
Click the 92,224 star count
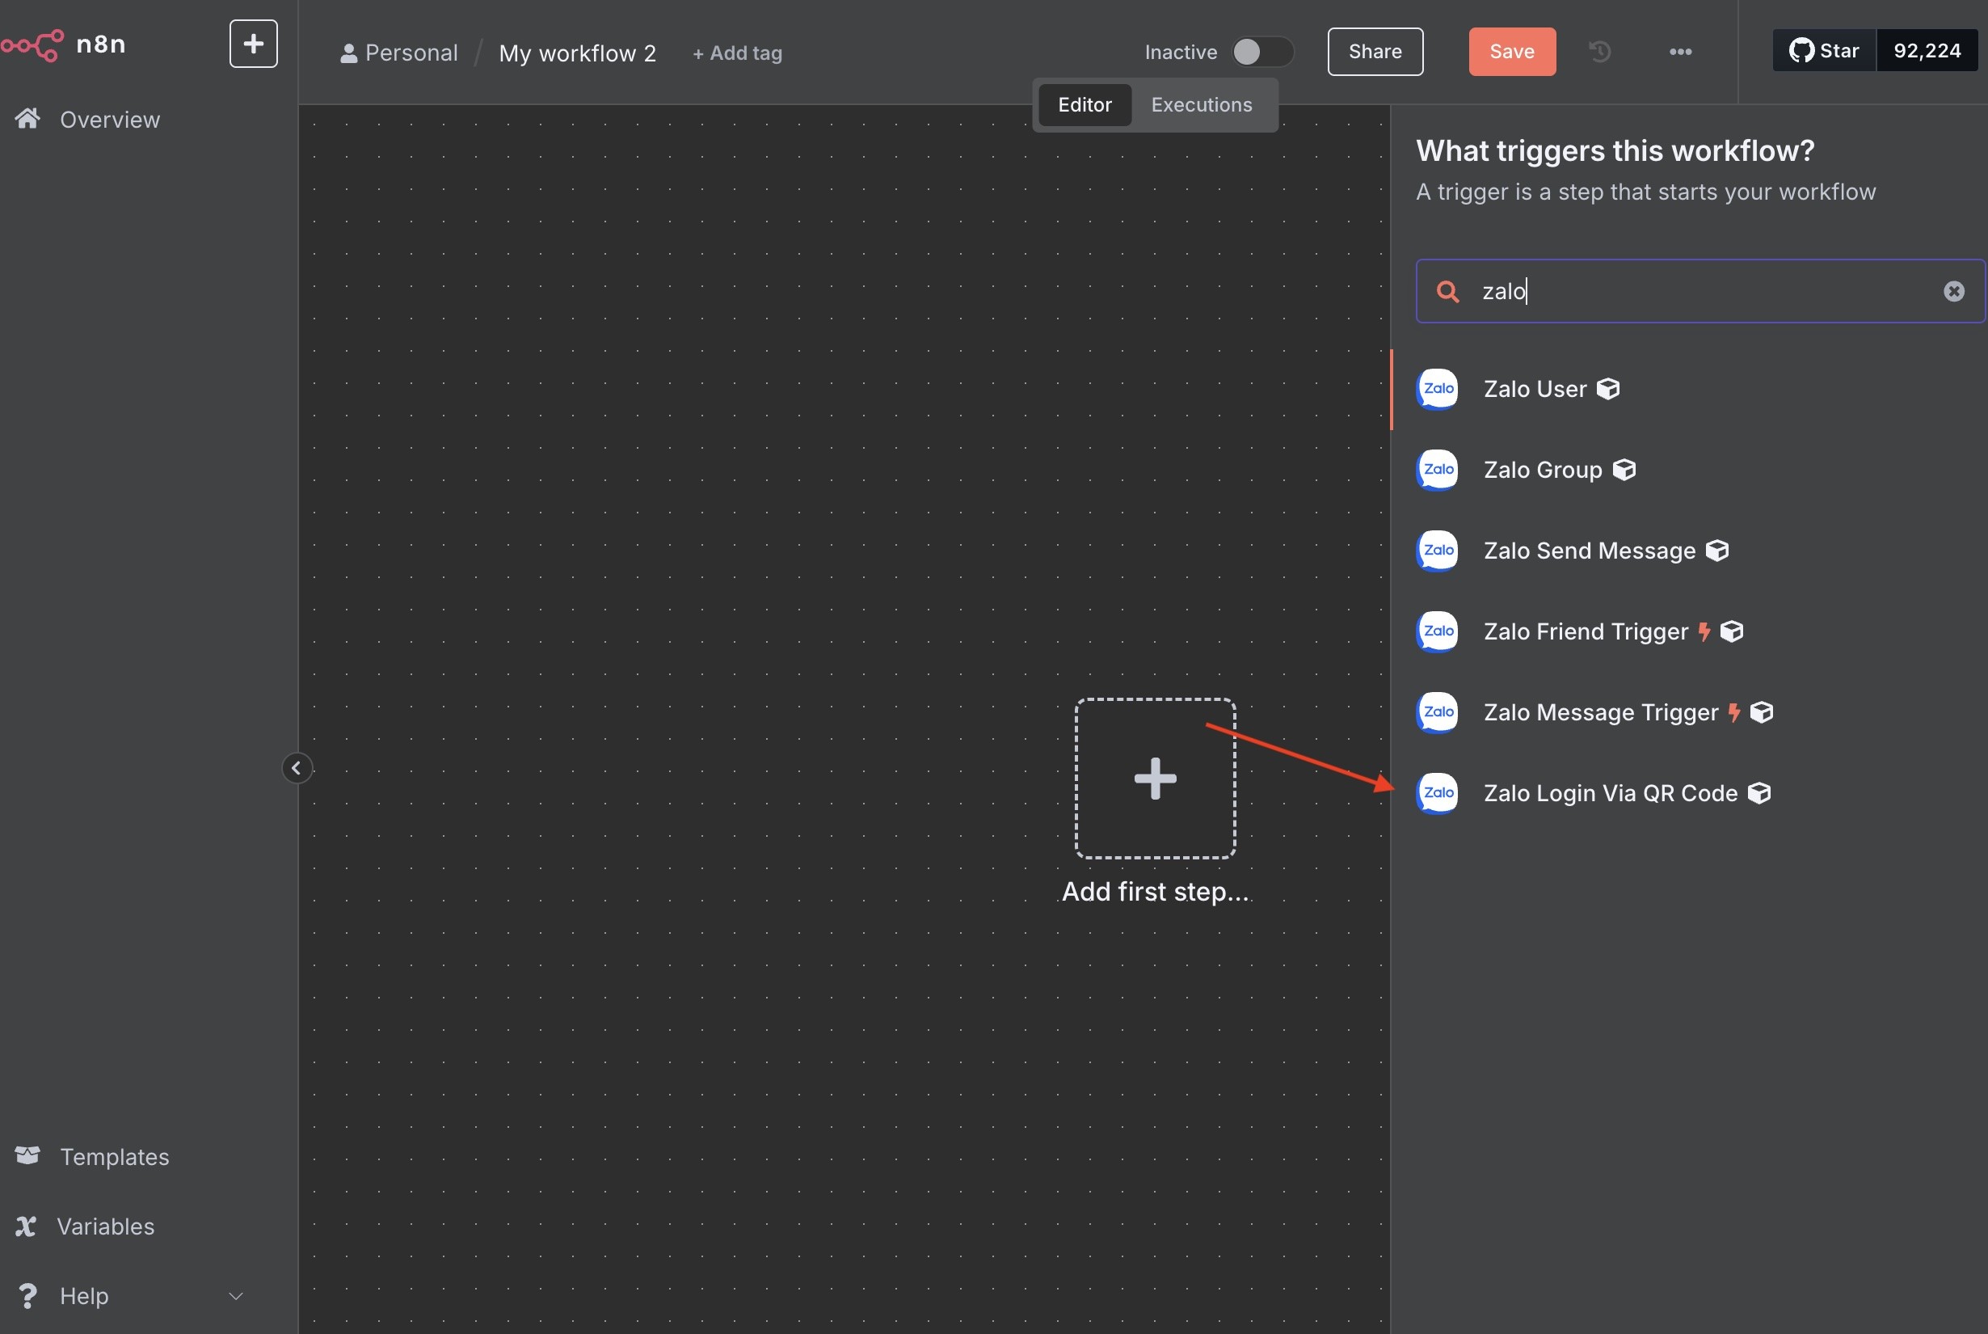[1927, 51]
